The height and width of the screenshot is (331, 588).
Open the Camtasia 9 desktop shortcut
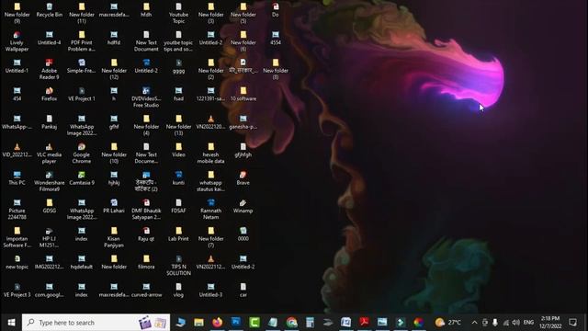pos(82,178)
